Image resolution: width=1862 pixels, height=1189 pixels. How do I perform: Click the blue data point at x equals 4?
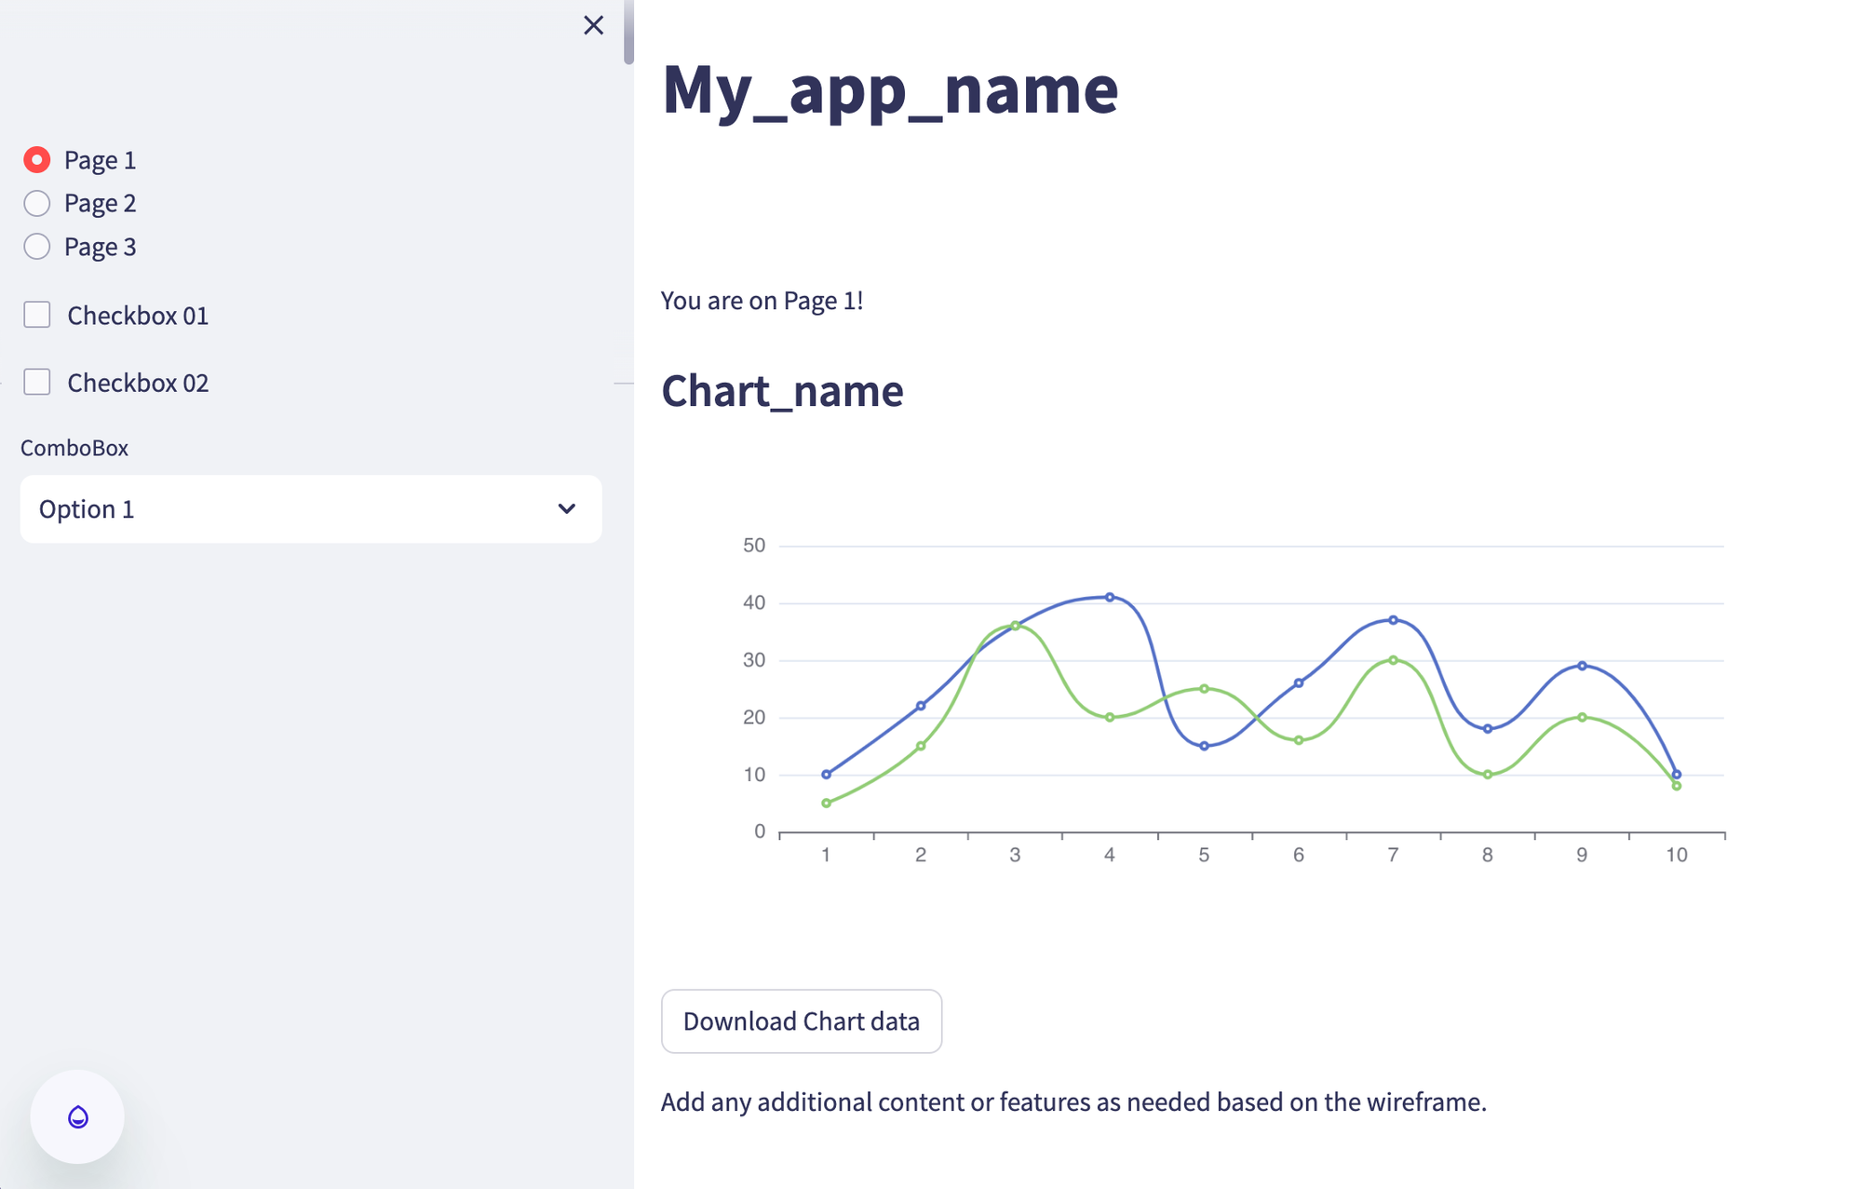[x=1109, y=596]
